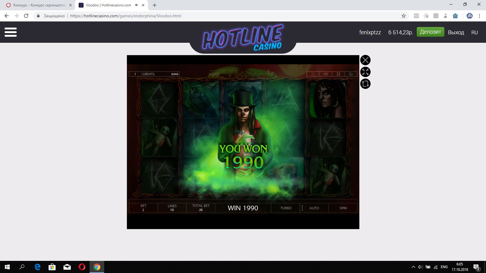Click the secure padlock site info icon
Screen dimensions: 486x273
(x=38, y=16)
